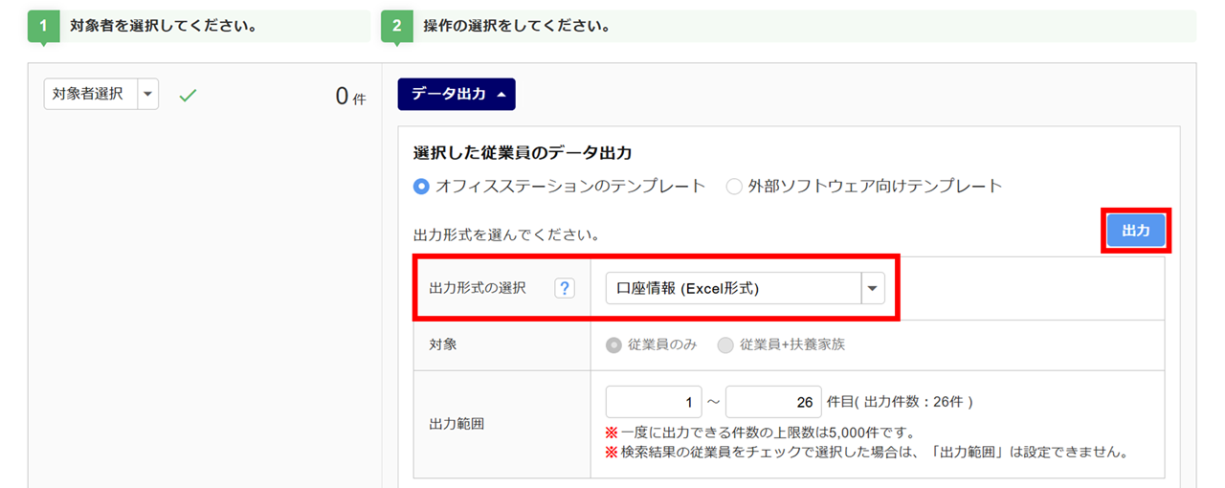
Task: Click the 出力形式の選択 label
Action: click(x=478, y=288)
